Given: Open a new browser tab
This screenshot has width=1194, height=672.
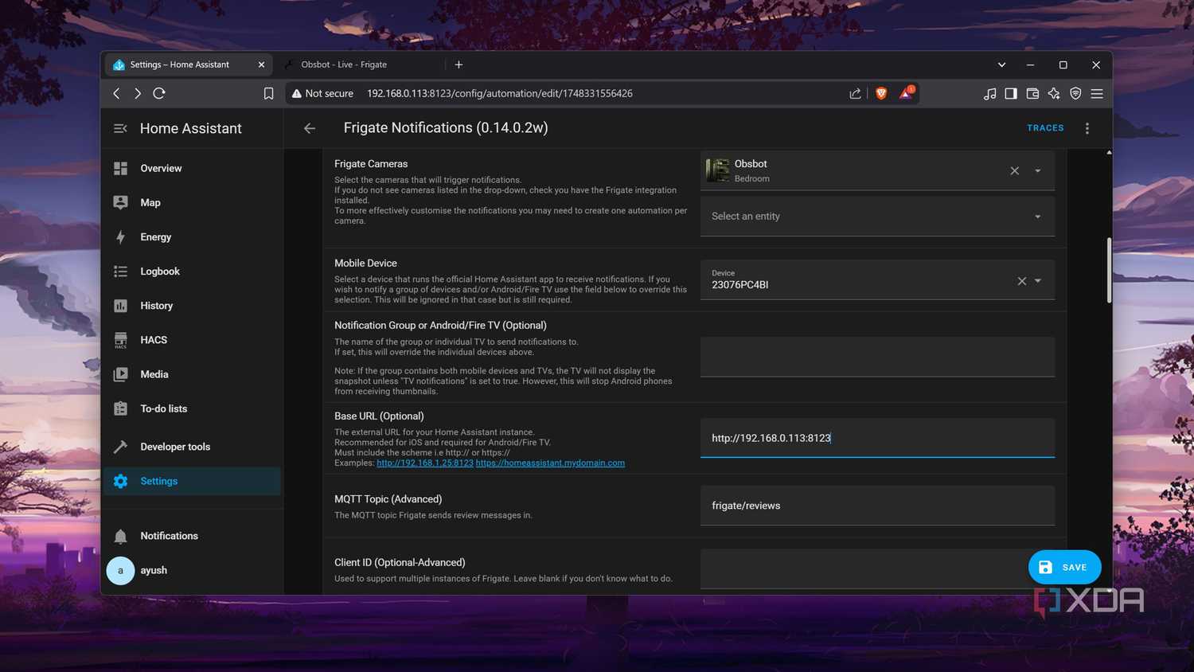Looking at the screenshot, I should (x=458, y=64).
